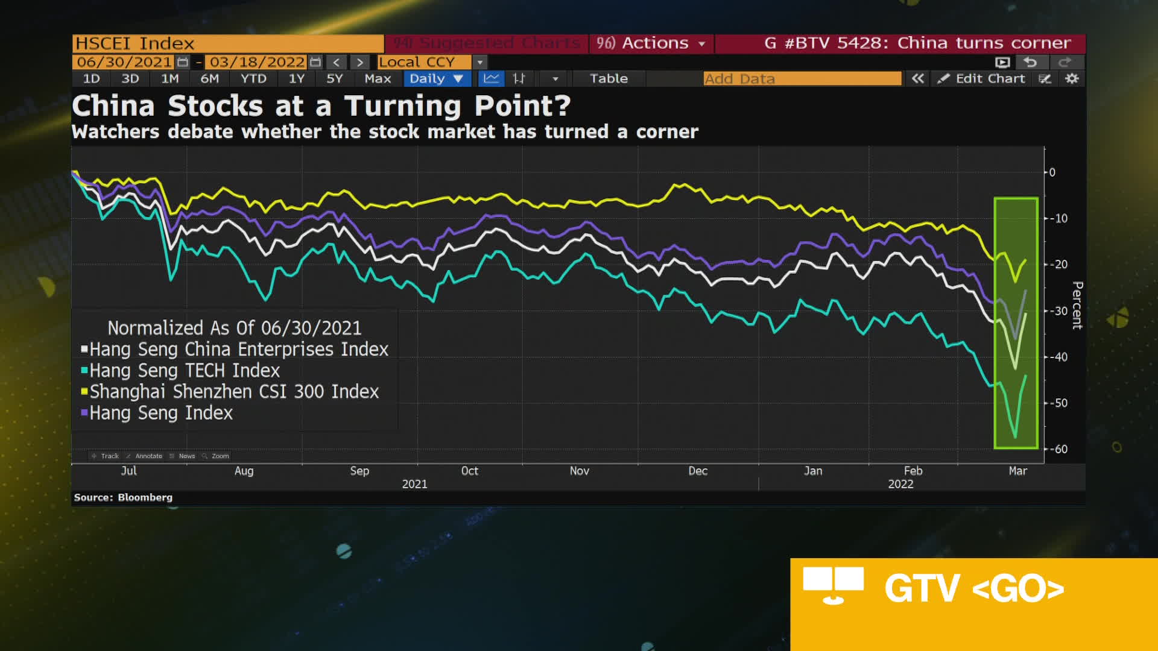
Task: Click white Hang Seng China Enterprises legend swatch
Action: point(84,348)
